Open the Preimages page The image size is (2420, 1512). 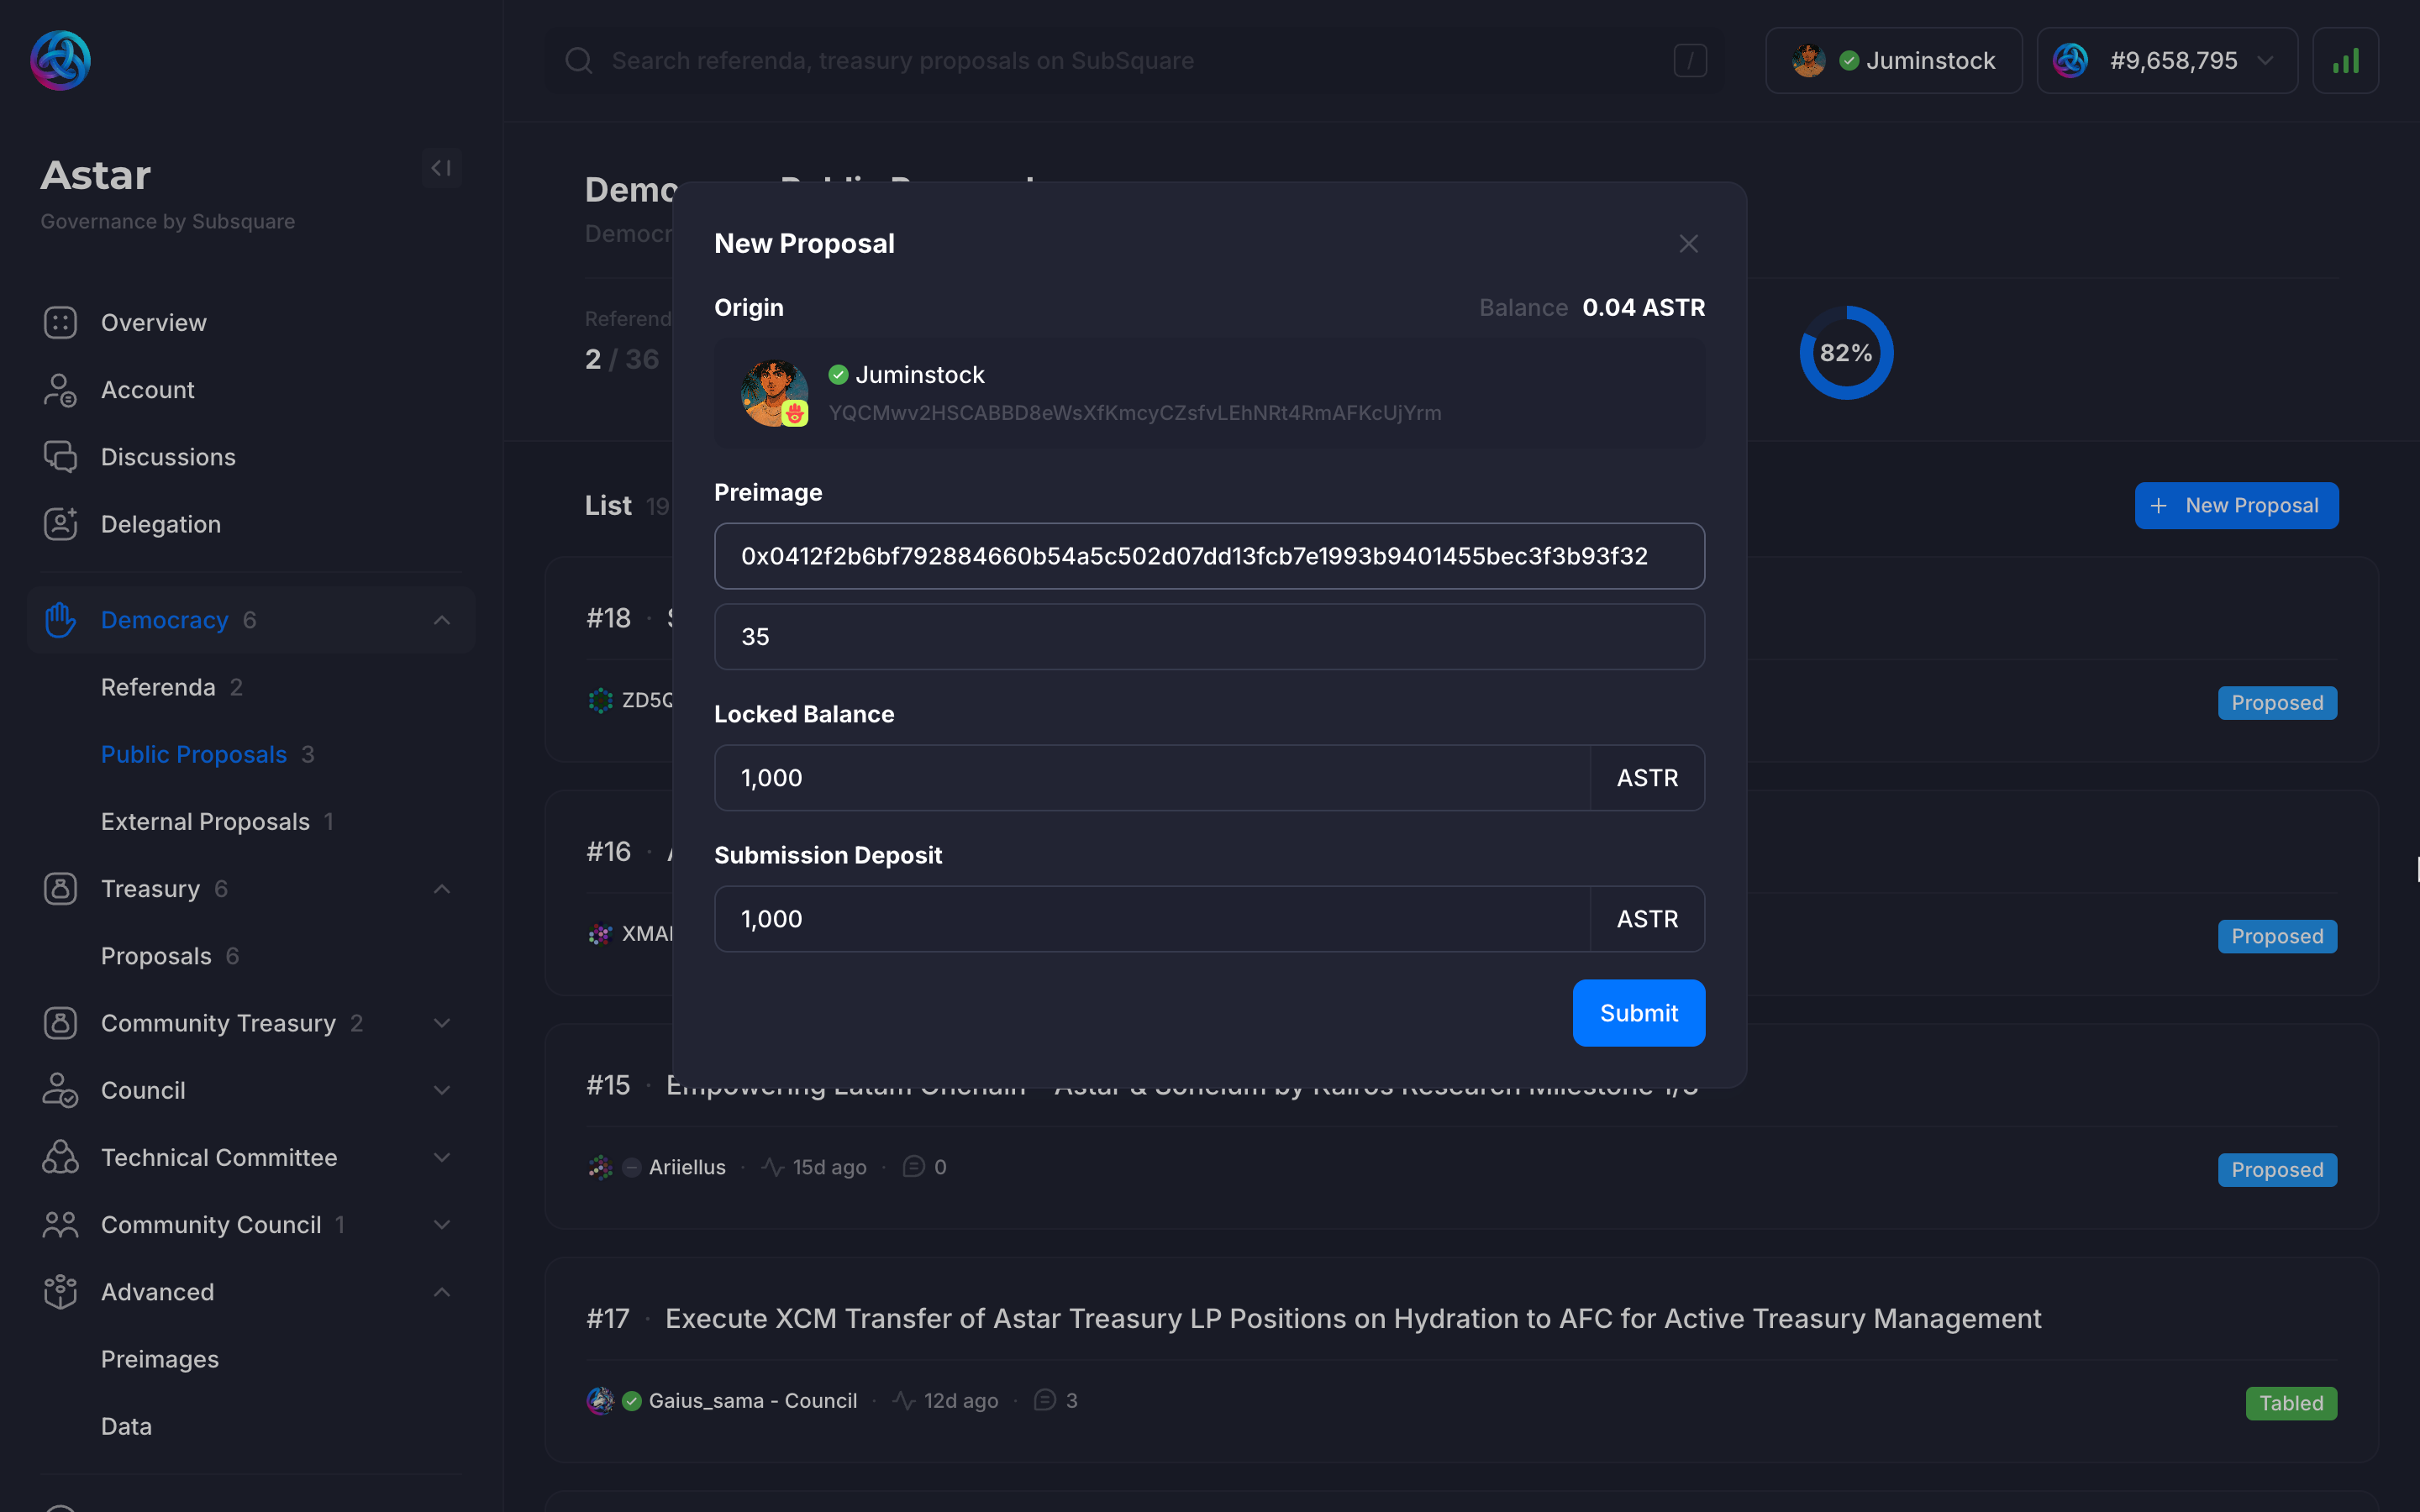click(160, 1359)
